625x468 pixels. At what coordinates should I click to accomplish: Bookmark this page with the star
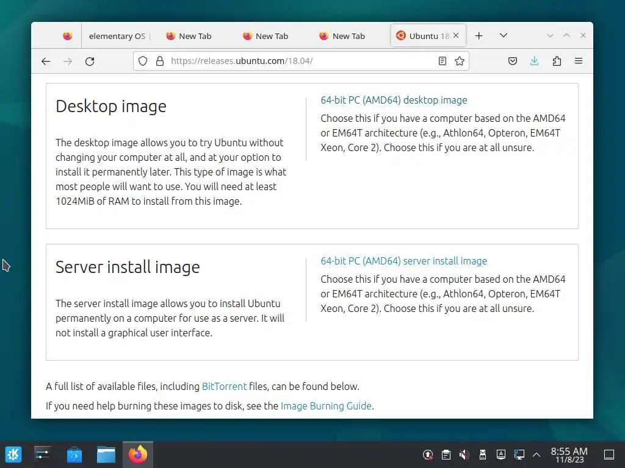460,61
